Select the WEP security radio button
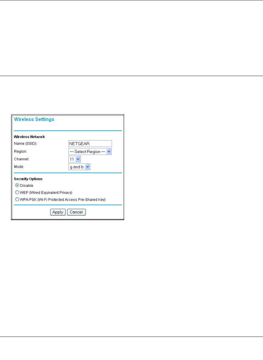This screenshot has width=263, height=360. (x=17, y=192)
